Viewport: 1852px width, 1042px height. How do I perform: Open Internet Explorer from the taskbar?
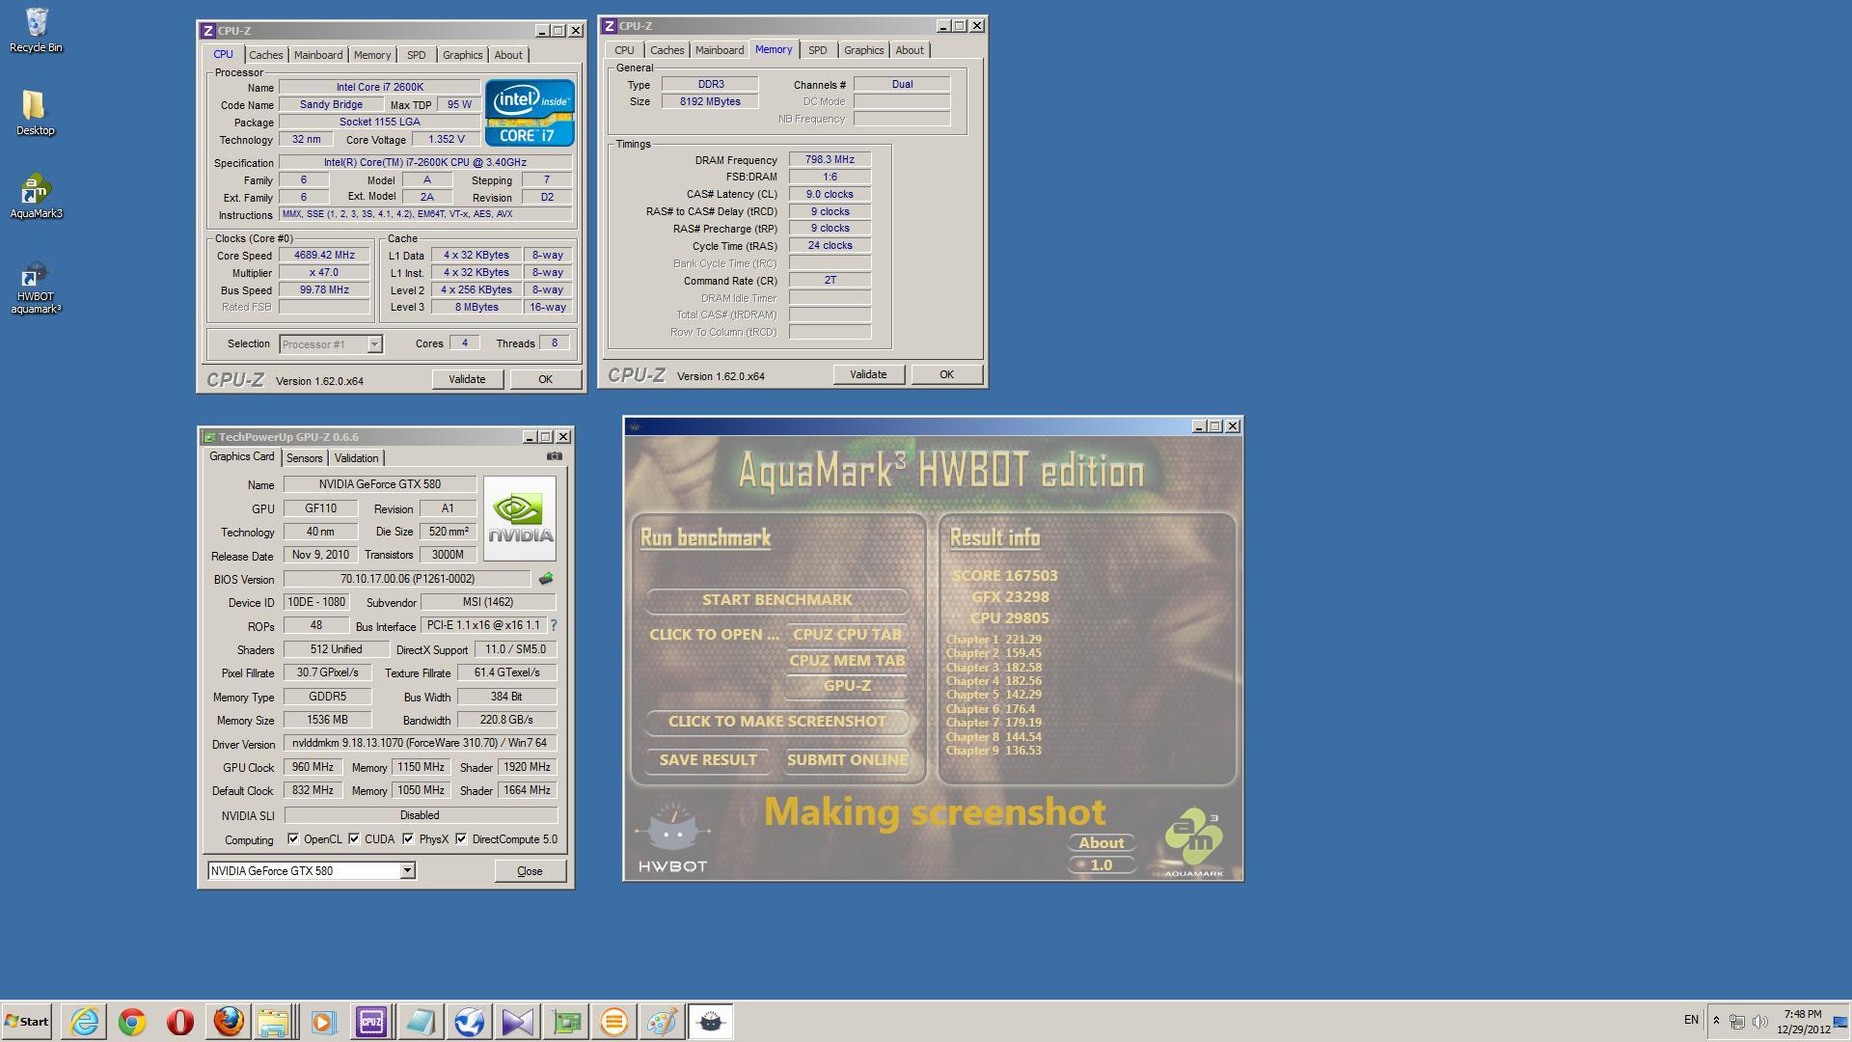(85, 1022)
